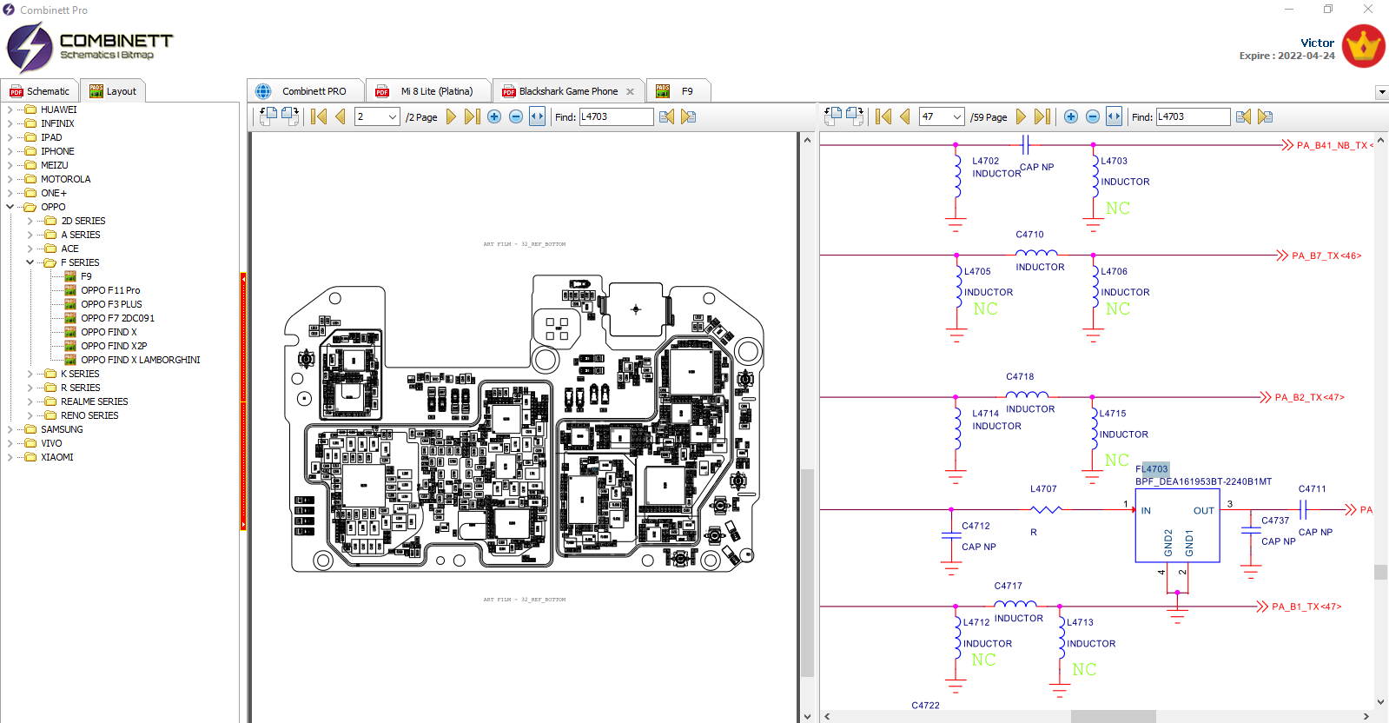Expand the HUAWEI folder
The height and width of the screenshot is (723, 1389).
(10, 109)
